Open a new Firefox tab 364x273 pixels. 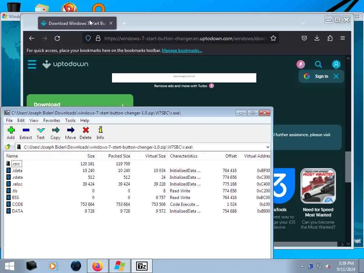pyautogui.click(x=124, y=23)
